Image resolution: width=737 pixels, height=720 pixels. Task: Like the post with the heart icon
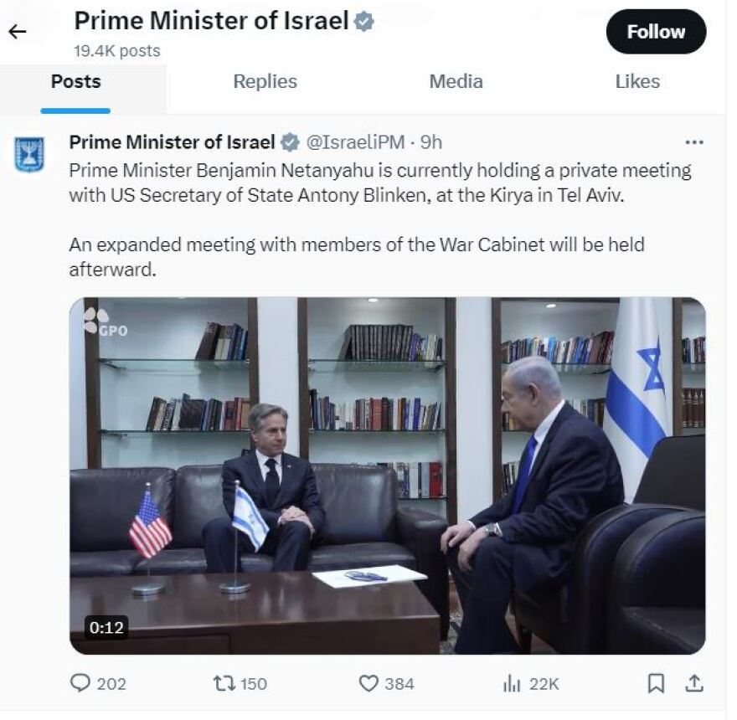(368, 684)
